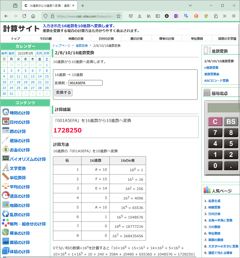
Task: Open the Firefox hamburger menu
Action: coord(234,16)
